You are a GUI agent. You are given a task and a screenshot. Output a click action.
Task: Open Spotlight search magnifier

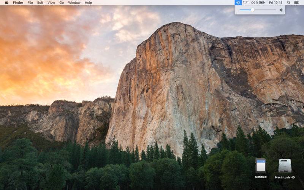(x=289, y=3)
